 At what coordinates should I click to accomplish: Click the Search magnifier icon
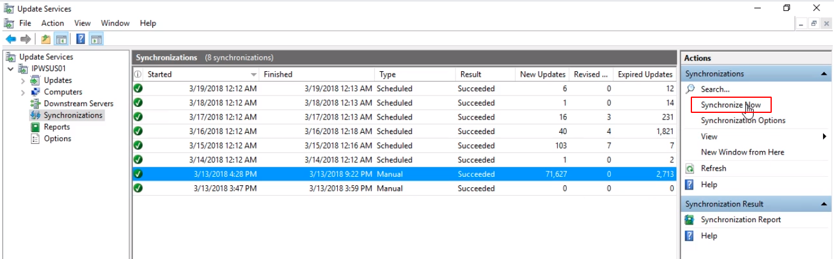tap(690, 89)
